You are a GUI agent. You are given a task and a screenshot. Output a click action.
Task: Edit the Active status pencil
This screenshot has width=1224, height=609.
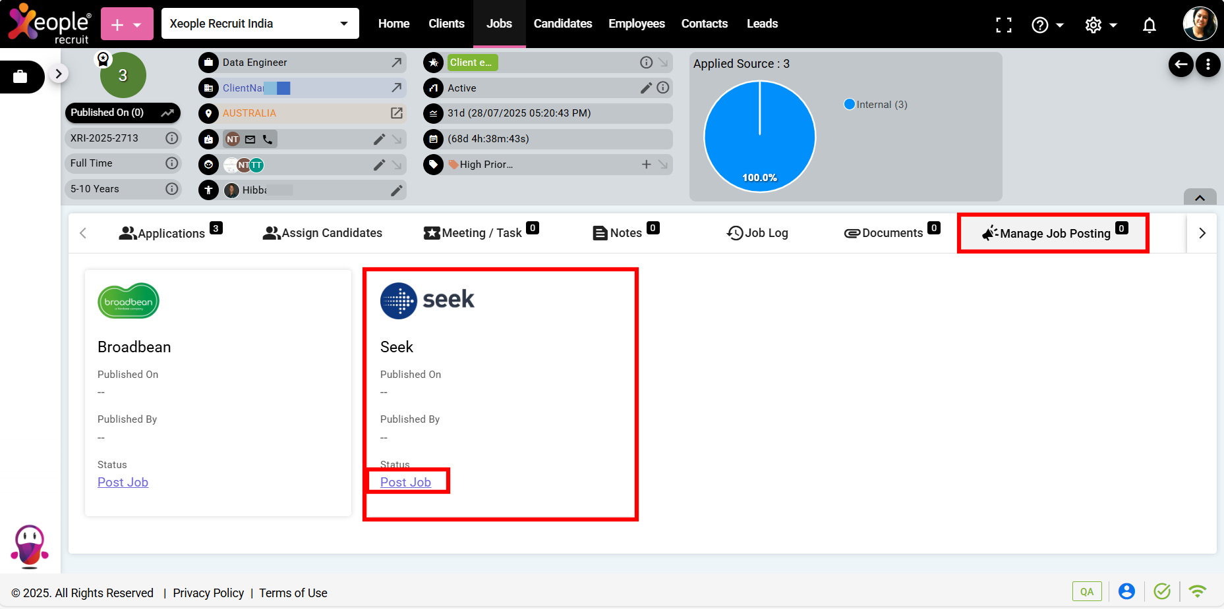646,88
